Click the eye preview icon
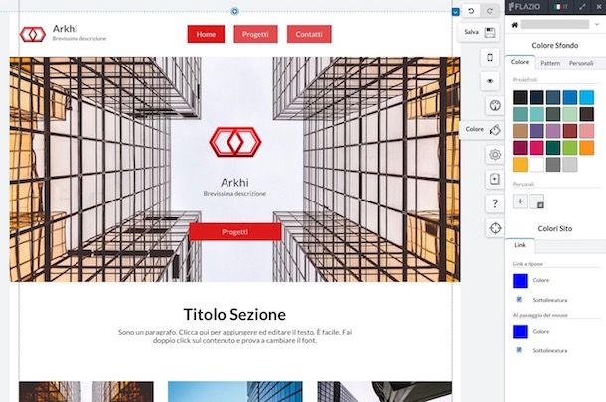The height and width of the screenshot is (402, 606). tap(490, 81)
